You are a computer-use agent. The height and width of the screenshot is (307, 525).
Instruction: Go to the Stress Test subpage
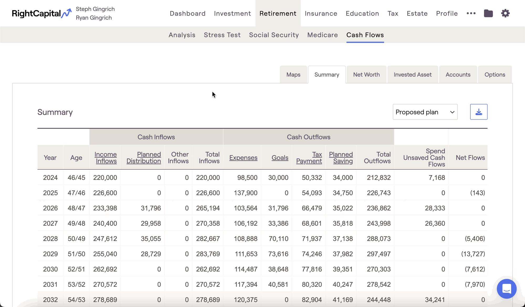[x=222, y=35]
